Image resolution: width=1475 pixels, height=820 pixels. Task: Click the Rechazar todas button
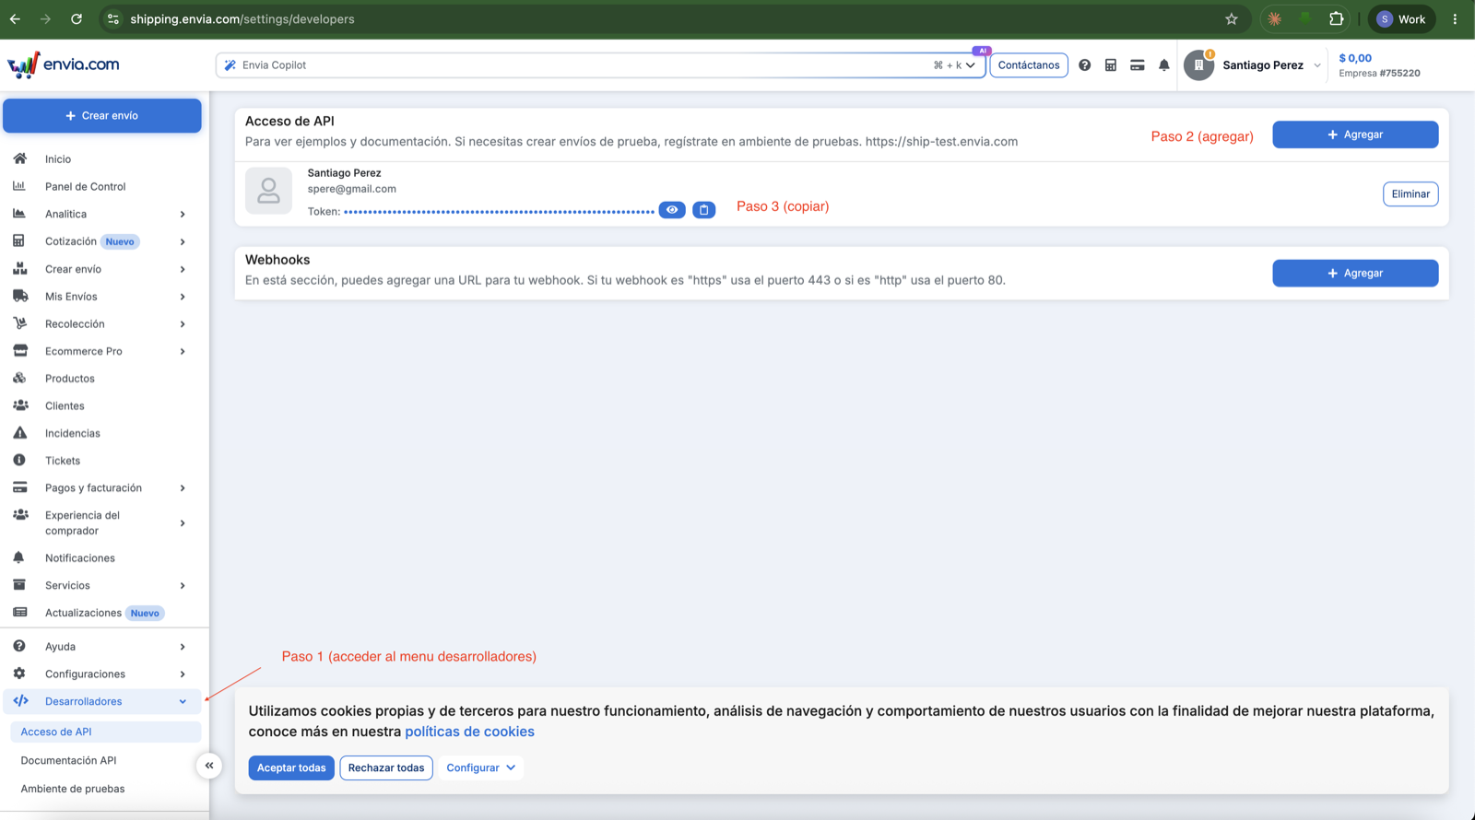[386, 767]
